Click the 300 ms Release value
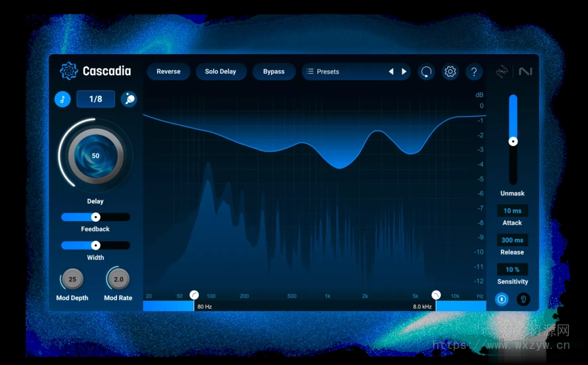The image size is (588, 365). click(512, 240)
